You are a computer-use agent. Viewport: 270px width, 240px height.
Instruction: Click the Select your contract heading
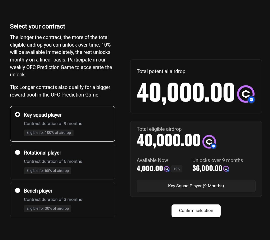click(x=38, y=26)
